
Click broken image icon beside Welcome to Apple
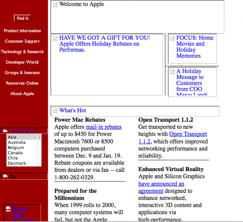pyautogui.click(x=55, y=5)
